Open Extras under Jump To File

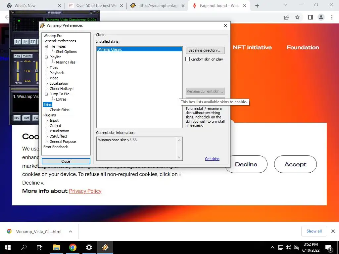click(x=61, y=99)
